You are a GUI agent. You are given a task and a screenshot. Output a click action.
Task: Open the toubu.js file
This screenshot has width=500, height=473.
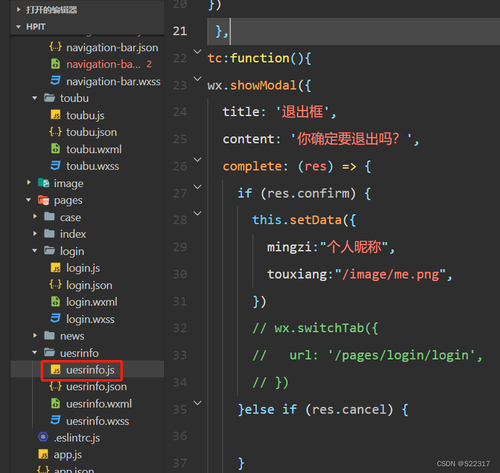pos(85,115)
